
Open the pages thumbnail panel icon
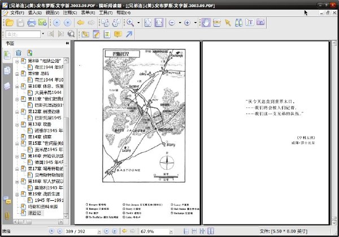(x=7, y=71)
